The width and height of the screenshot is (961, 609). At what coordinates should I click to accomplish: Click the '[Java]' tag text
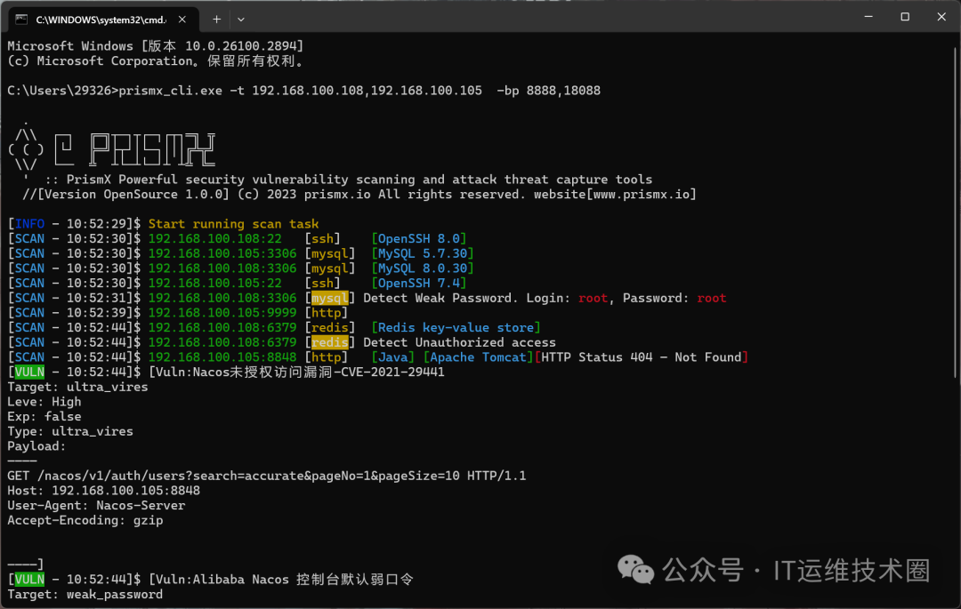pyautogui.click(x=393, y=357)
